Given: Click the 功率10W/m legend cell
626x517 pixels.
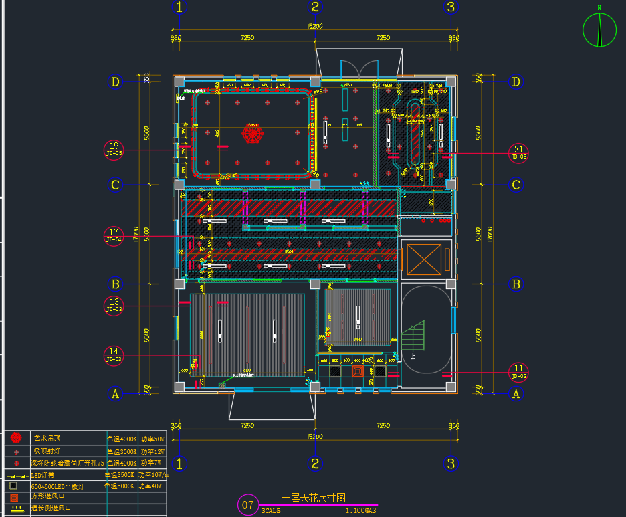Looking at the screenshot, I should click(153, 475).
